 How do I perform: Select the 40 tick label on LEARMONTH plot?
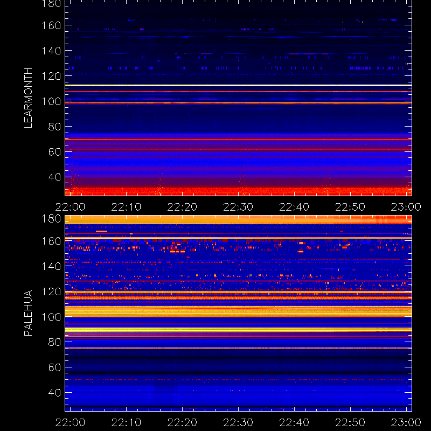click(54, 177)
